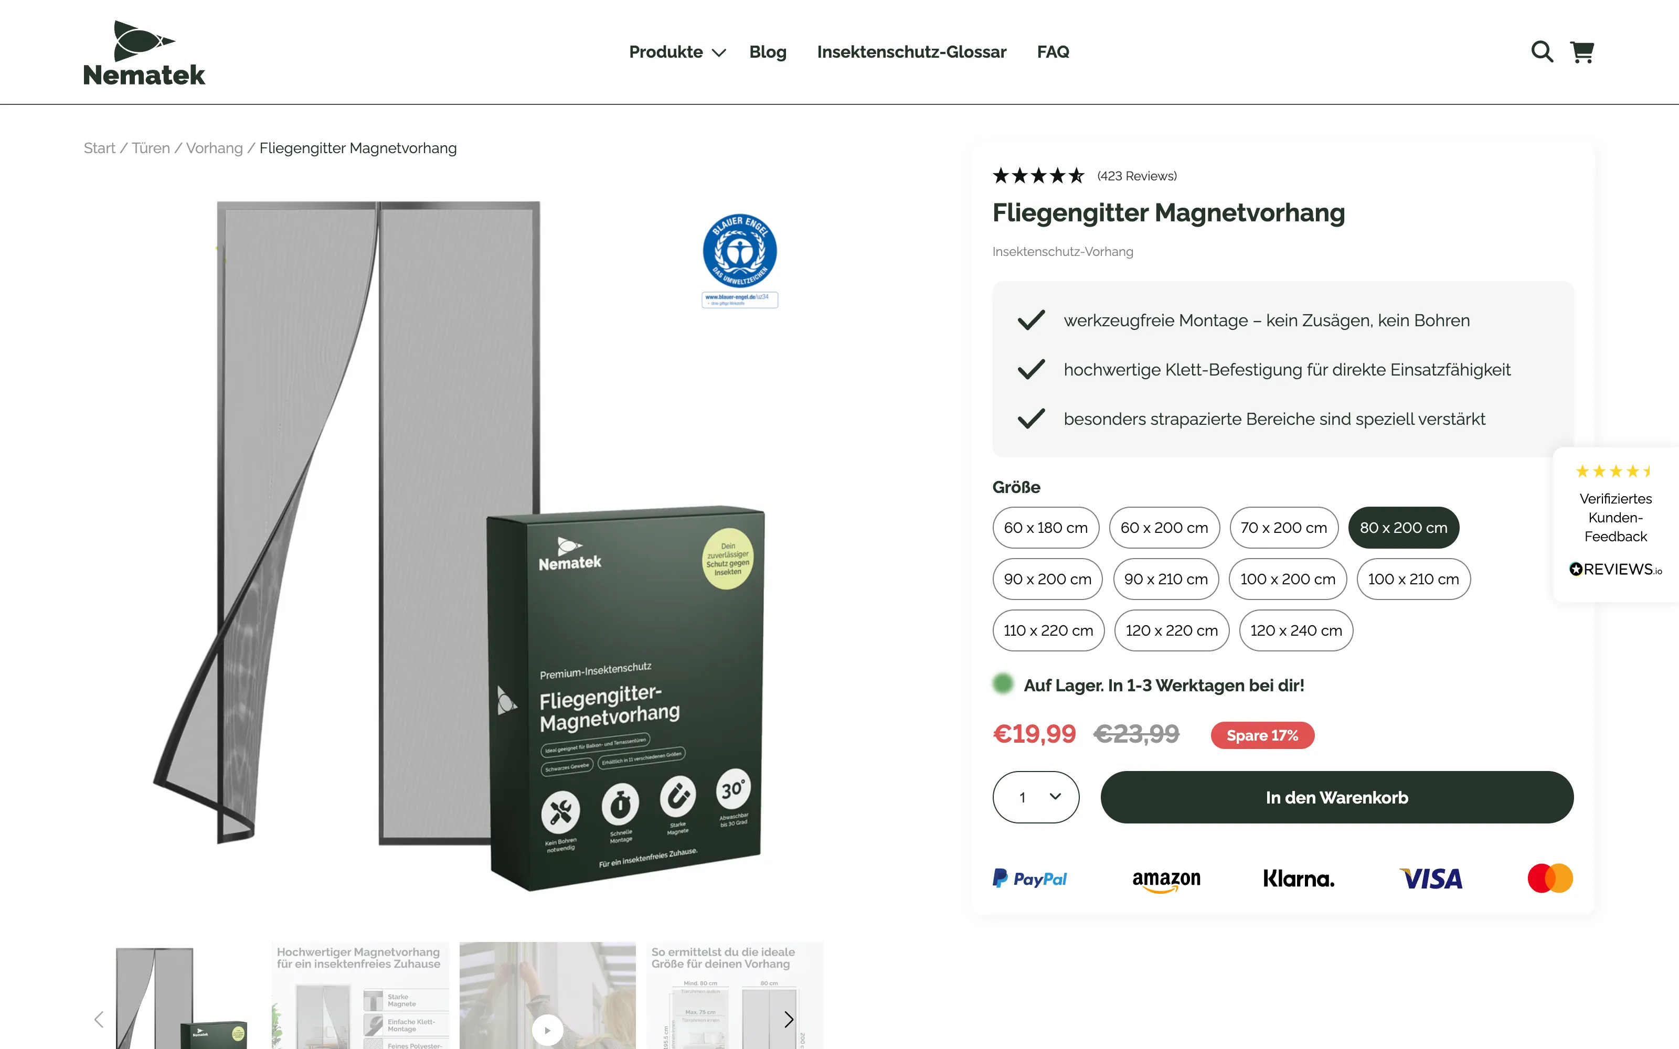Click the Nematek logo
1679x1049 pixels.
[144, 53]
